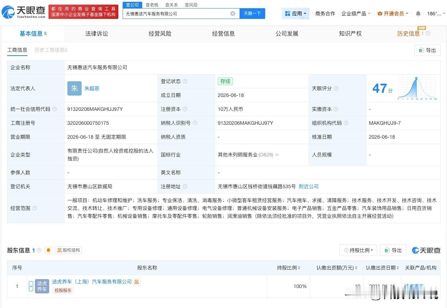The height and width of the screenshot is (308, 447).
Task: Click the 天眼查 logo
Action: tap(24, 12)
